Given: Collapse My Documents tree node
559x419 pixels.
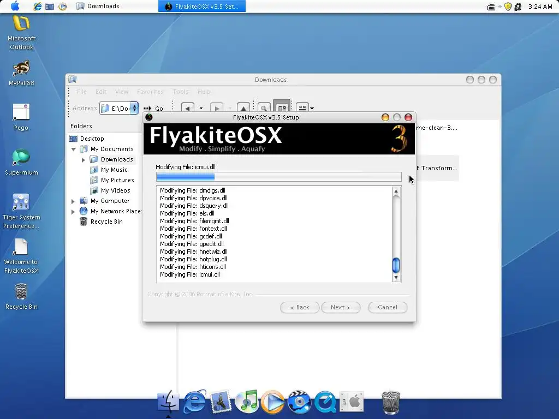Looking at the screenshot, I should click(x=74, y=149).
